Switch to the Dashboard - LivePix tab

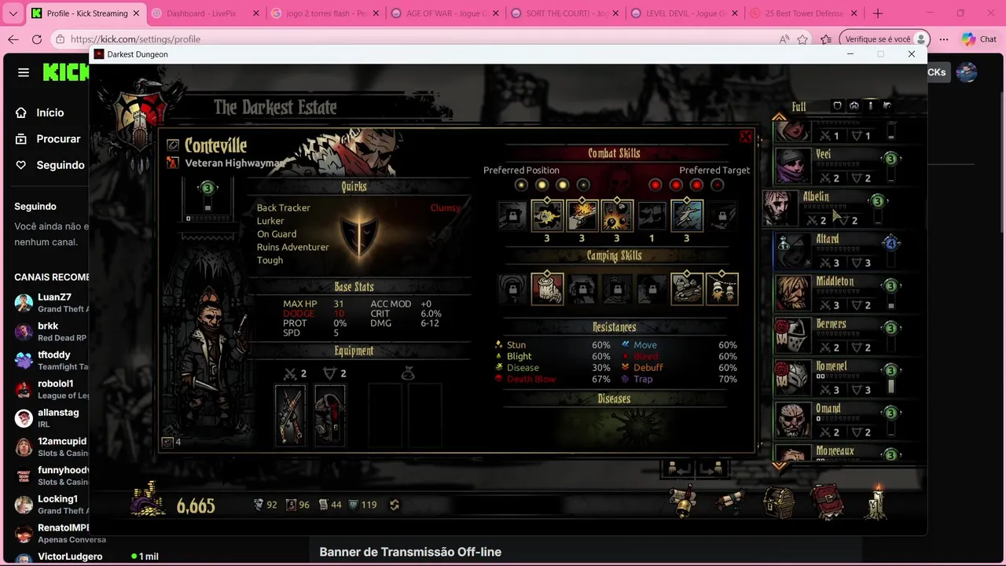pos(204,13)
